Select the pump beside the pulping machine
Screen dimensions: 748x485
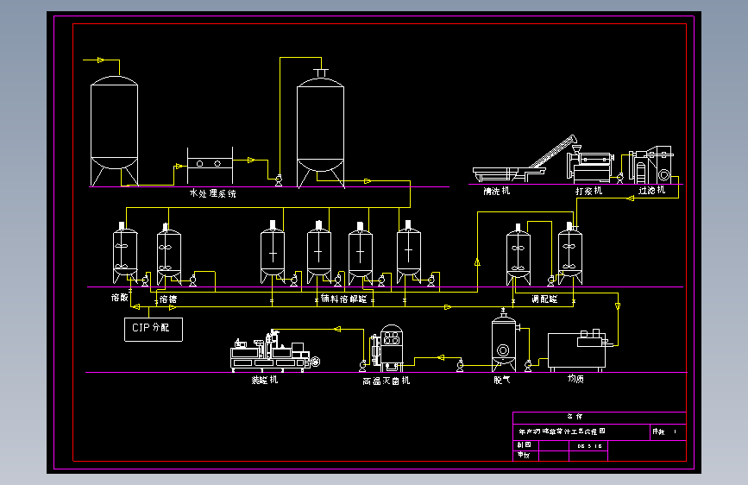coord(619,178)
